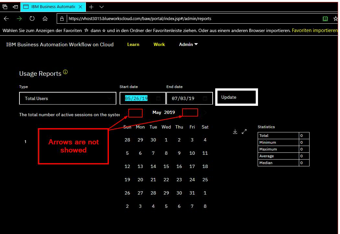Click info icon beside Usage Reports
The width and height of the screenshot is (340, 234).
click(x=65, y=72)
